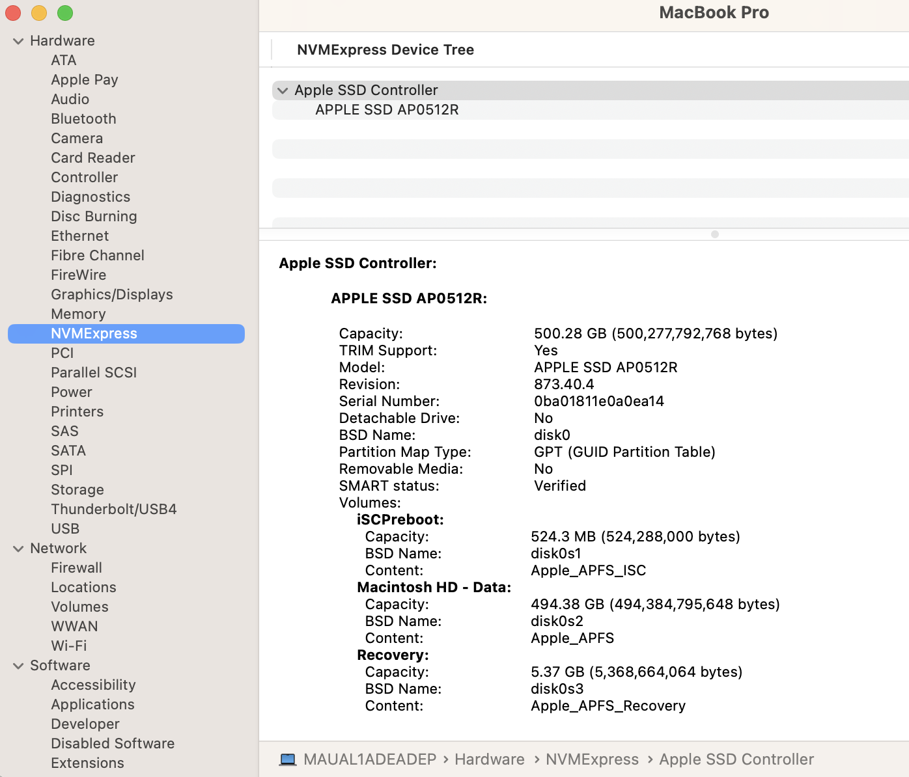The image size is (909, 777).
Task: Collapse the Apple SSD Controller tree row
Action: [283, 90]
